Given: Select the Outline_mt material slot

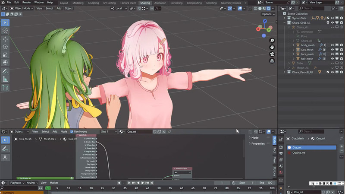Looking at the screenshot, I should [311, 153].
